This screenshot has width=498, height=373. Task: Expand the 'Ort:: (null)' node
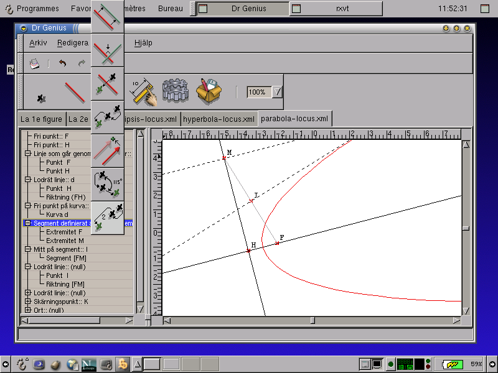coord(27,310)
